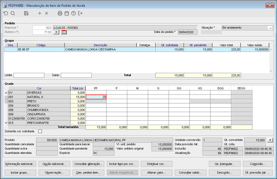The height and width of the screenshot is (179, 277).
Task: Select the CAMISA MANGA LONGA C/ESTAMPAA row
Action: [137, 50]
